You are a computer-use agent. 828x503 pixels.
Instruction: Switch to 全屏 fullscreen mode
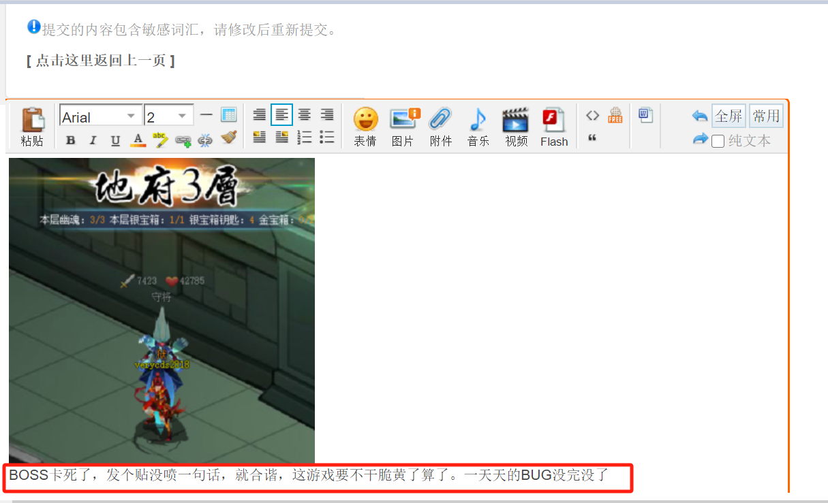pyautogui.click(x=729, y=115)
